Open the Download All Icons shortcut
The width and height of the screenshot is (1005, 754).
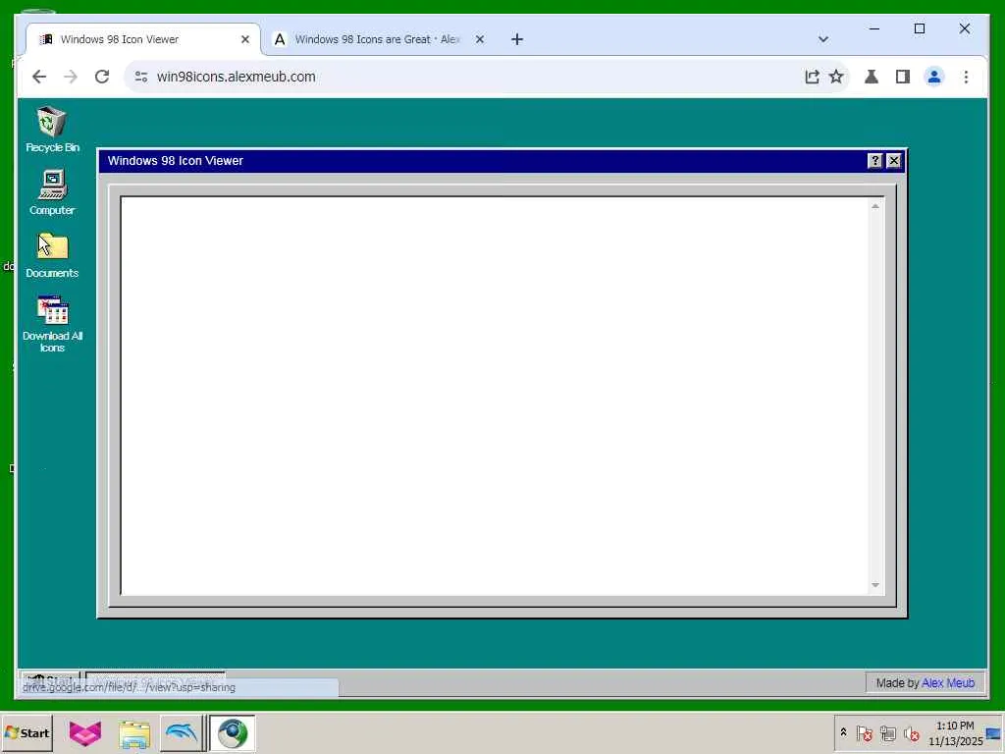tap(52, 324)
